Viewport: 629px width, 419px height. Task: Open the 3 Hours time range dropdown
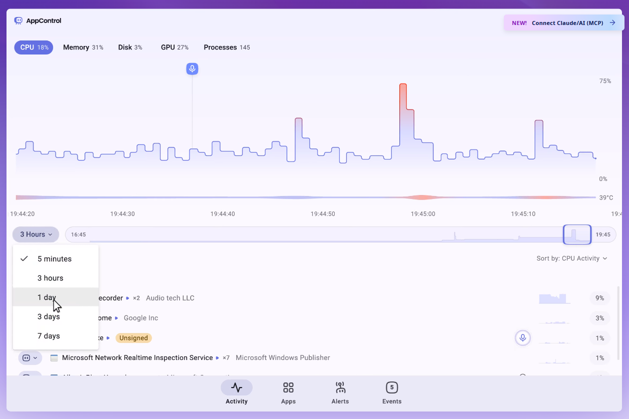pos(36,234)
